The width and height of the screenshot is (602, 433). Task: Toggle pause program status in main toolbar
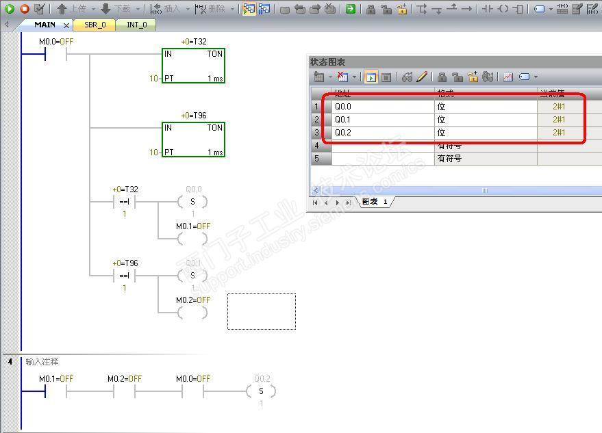tap(264, 8)
